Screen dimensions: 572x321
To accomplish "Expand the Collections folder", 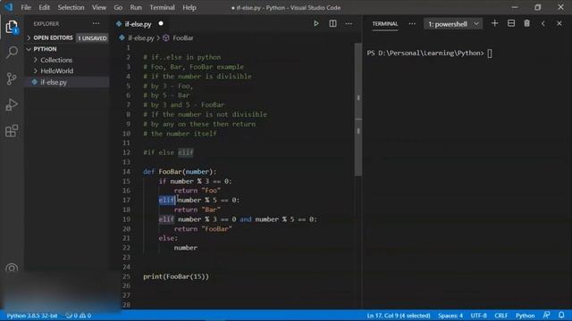I will click(x=56, y=60).
